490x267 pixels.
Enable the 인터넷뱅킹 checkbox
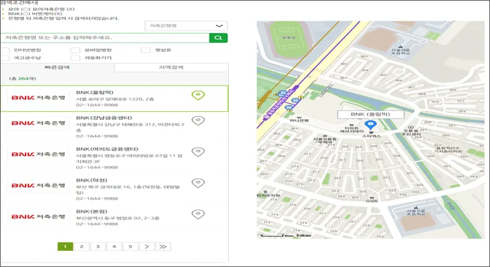coord(5,50)
